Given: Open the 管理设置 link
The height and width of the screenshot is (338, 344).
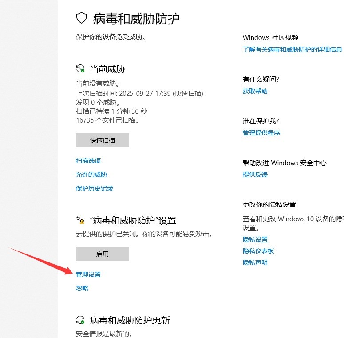Looking at the screenshot, I should [x=88, y=274].
